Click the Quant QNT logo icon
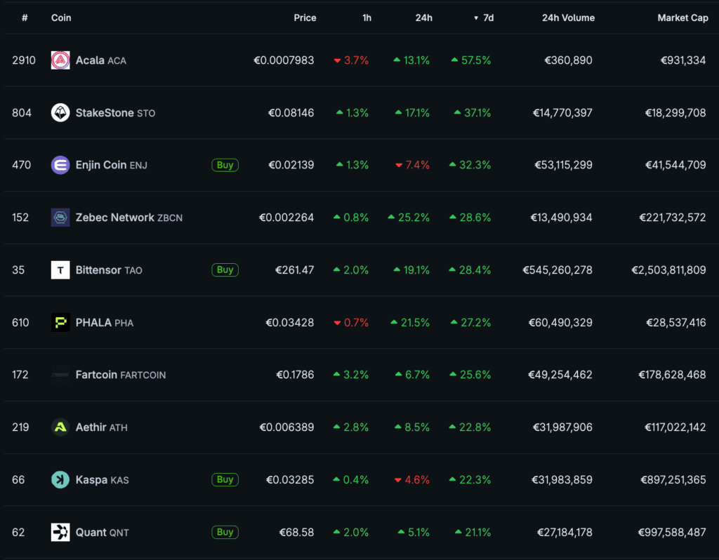 point(60,532)
